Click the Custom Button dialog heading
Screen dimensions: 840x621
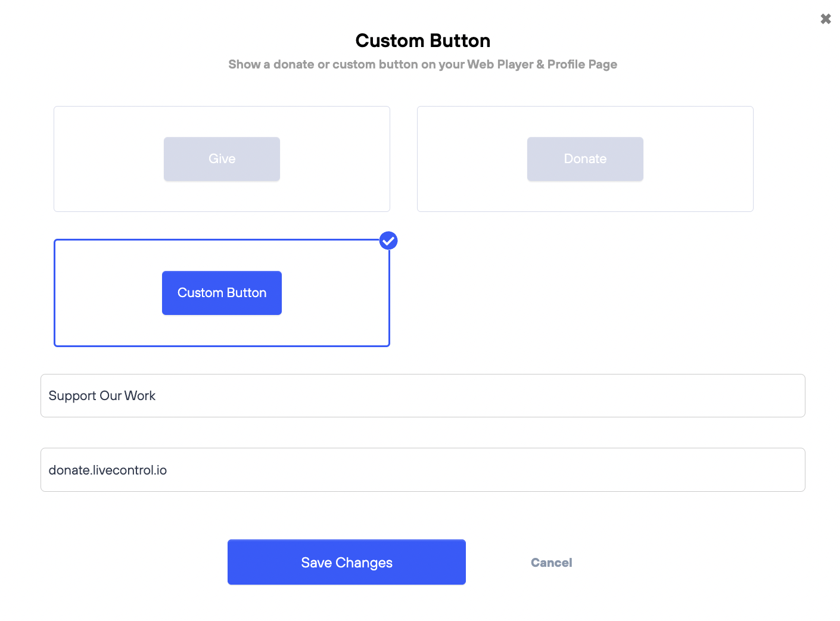pyautogui.click(x=423, y=40)
